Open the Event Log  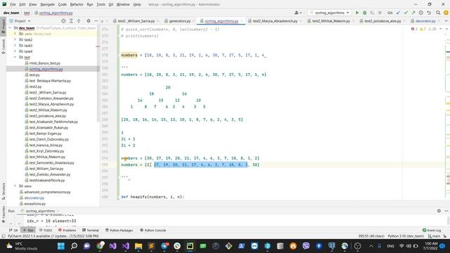[432, 230]
